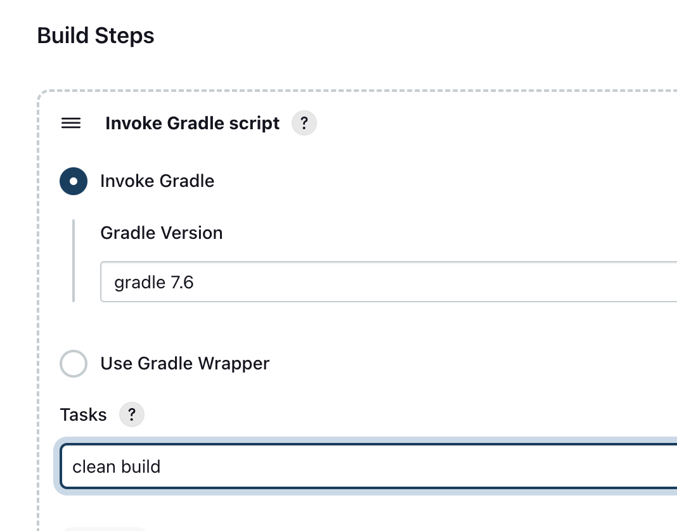
Task: Click the 'gradle 7.6' selected version text
Action: [154, 283]
